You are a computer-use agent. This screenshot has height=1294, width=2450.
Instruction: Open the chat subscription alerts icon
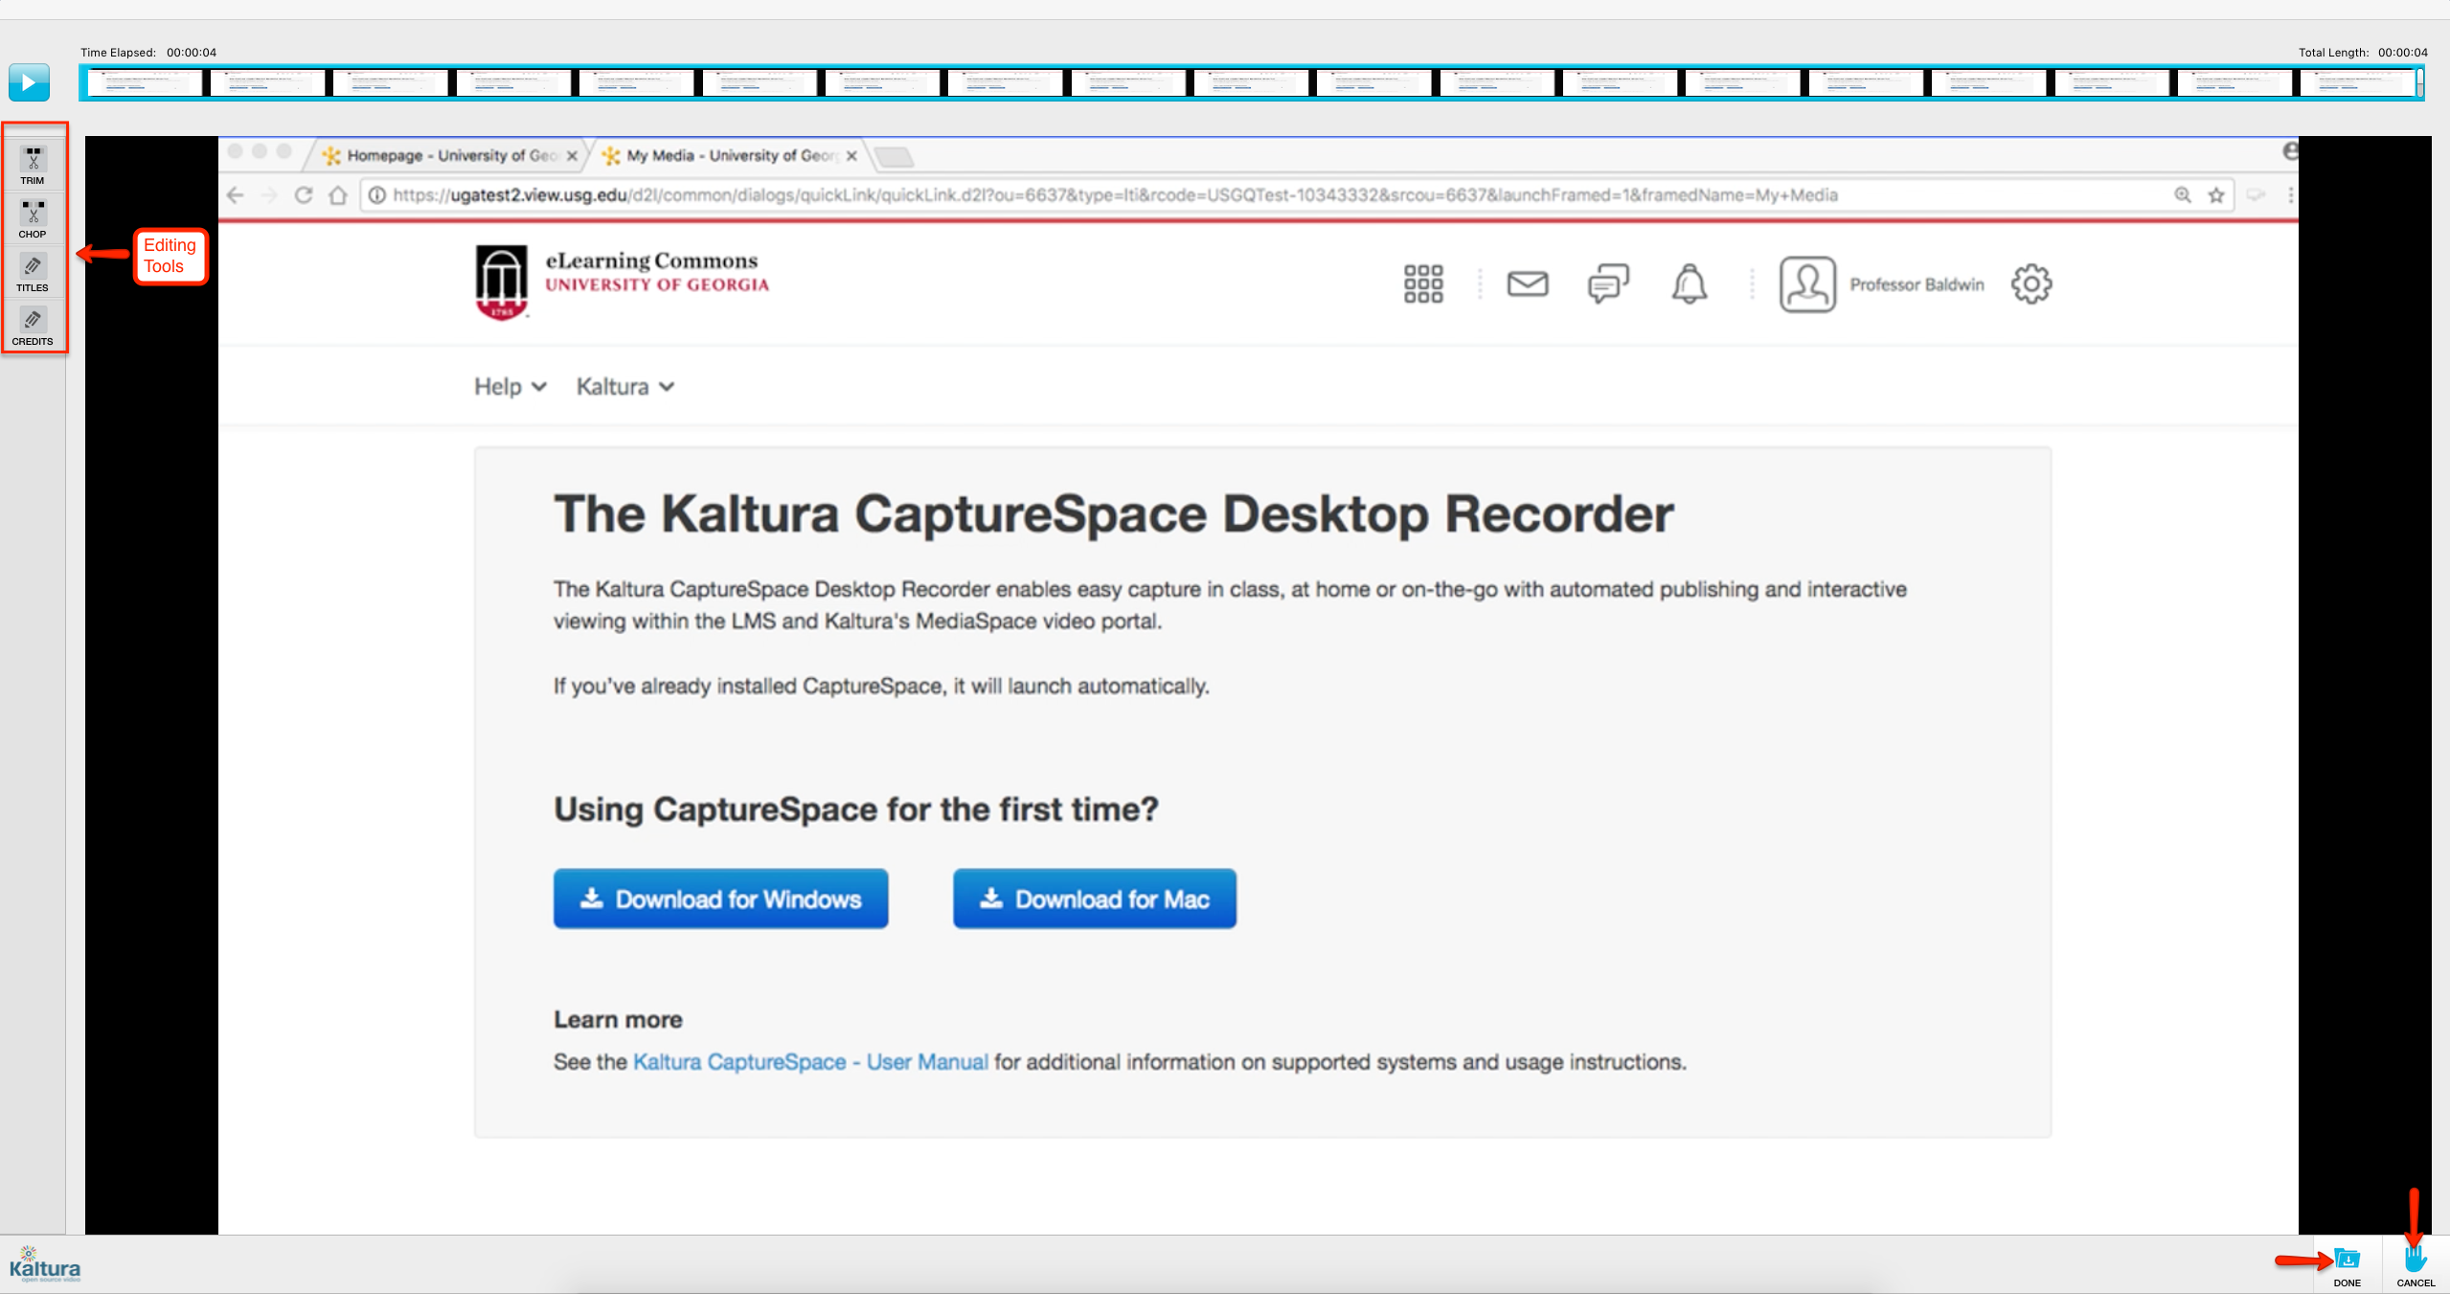point(1608,284)
